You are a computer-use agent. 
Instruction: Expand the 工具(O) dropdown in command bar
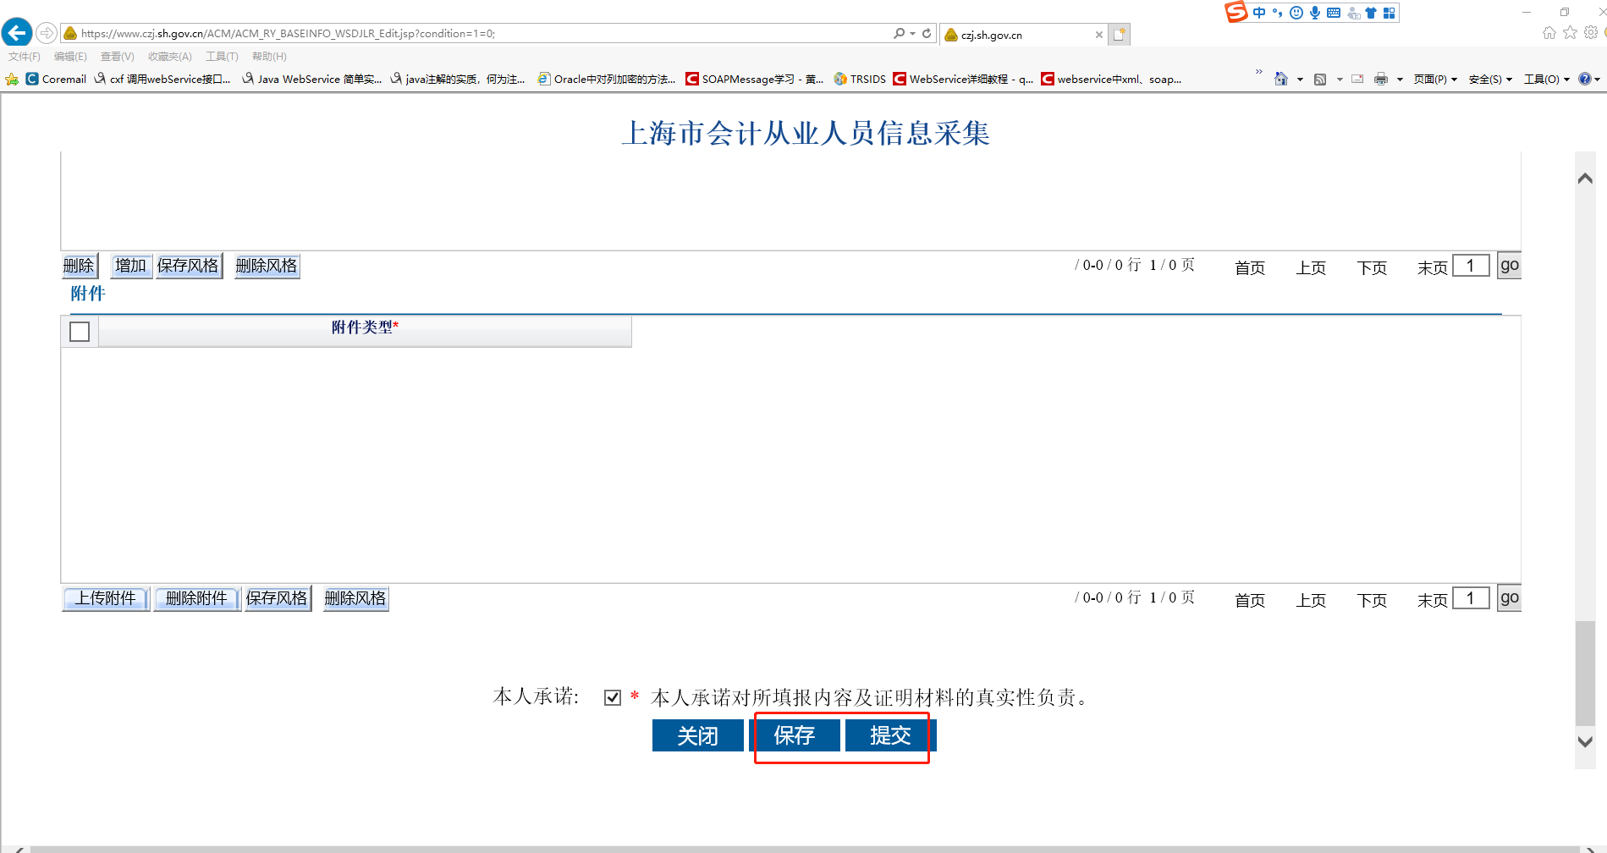coord(1546,79)
